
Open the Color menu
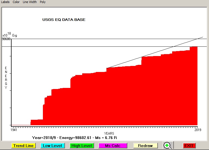pyautogui.click(x=16, y=2)
